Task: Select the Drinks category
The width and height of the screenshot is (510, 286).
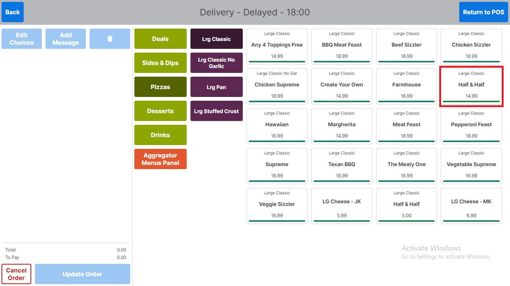Action: click(160, 135)
